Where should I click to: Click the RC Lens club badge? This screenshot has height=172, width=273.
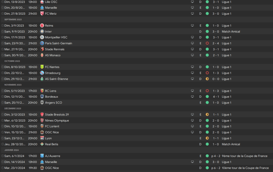42,91
